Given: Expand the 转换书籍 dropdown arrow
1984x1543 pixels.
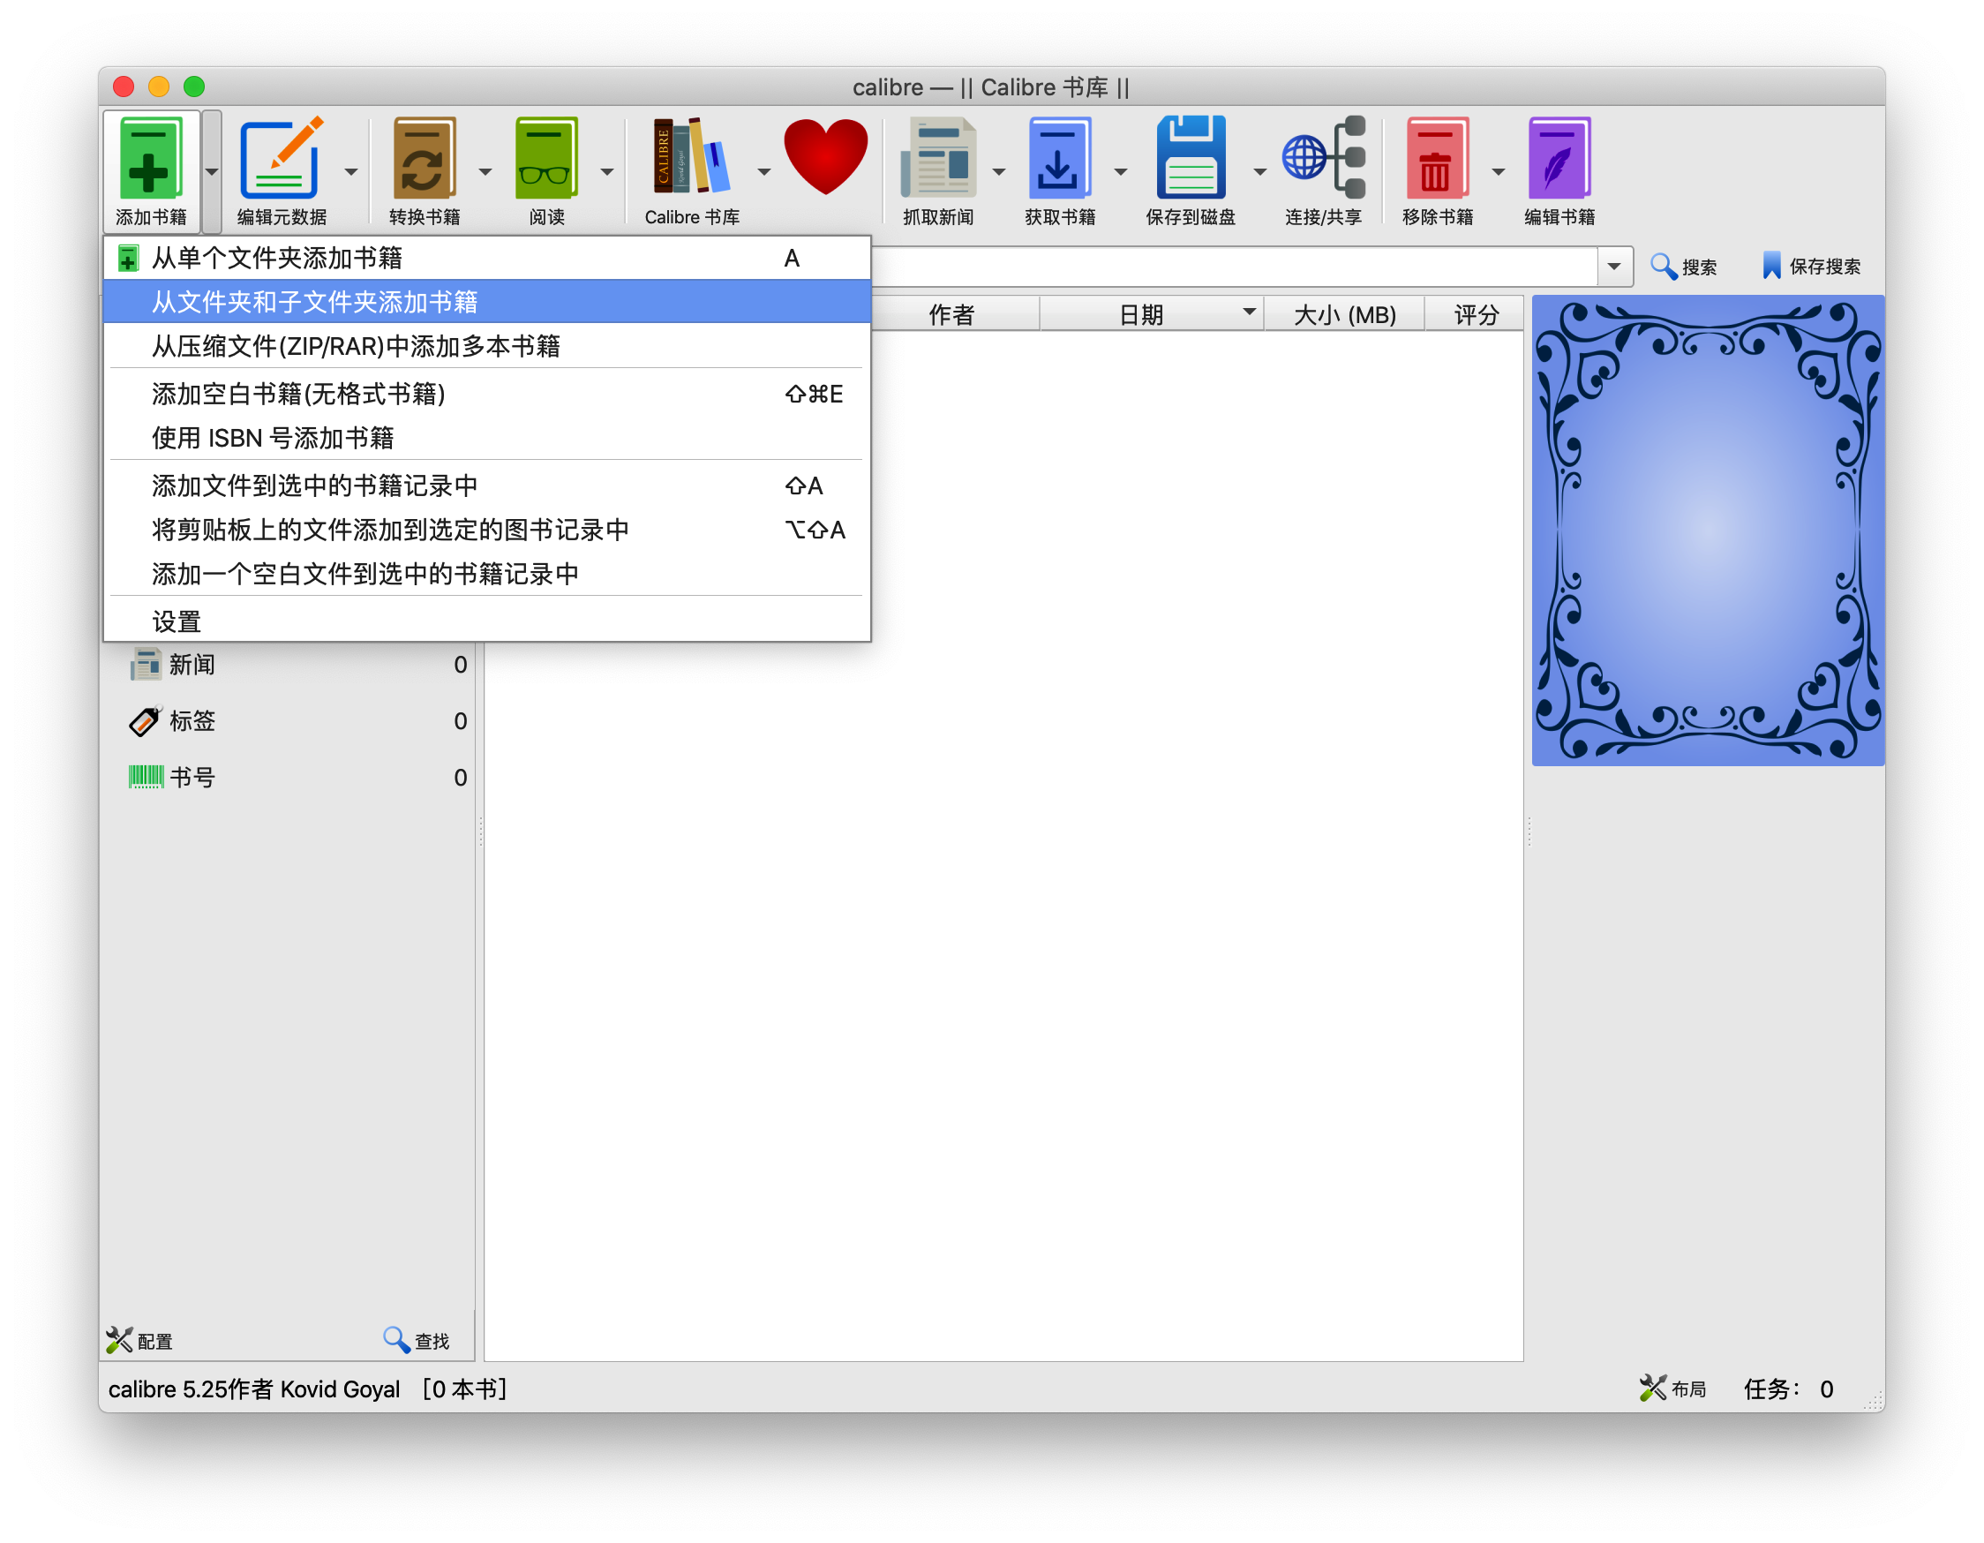Looking at the screenshot, I should pyautogui.click(x=485, y=172).
